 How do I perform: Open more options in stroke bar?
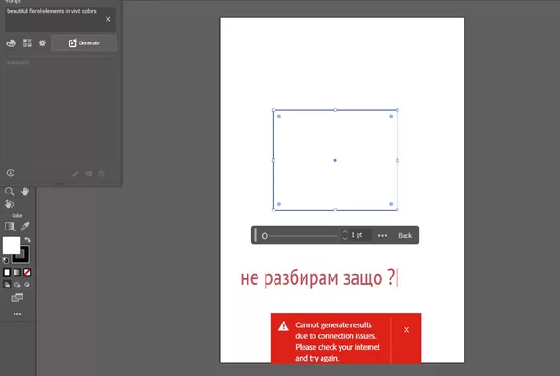[382, 235]
